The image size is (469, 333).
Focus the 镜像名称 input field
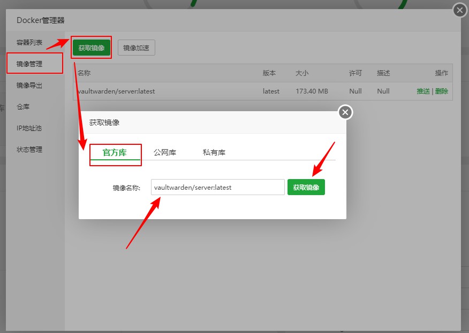click(x=217, y=187)
